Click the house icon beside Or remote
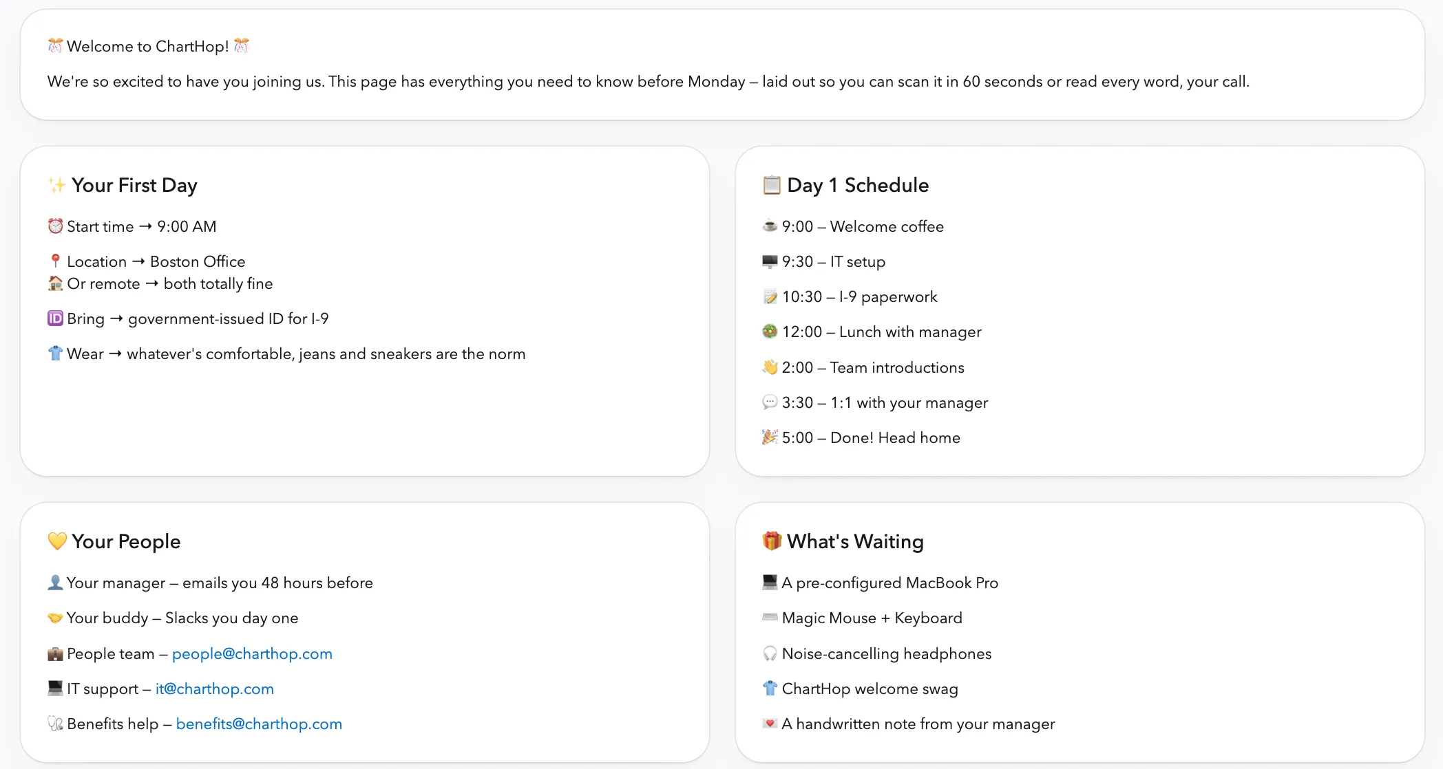Image resolution: width=1443 pixels, height=769 pixels. click(x=55, y=283)
